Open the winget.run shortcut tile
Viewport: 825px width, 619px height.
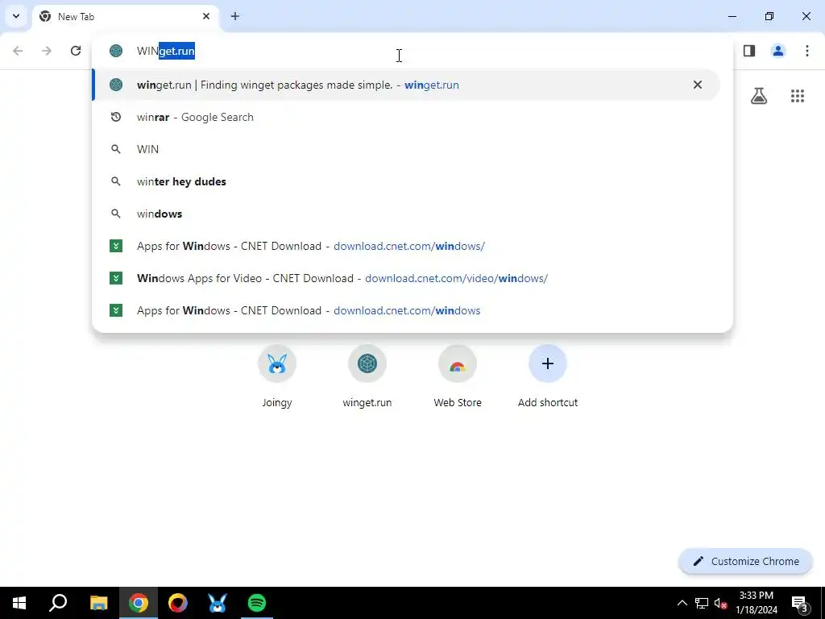tap(367, 376)
